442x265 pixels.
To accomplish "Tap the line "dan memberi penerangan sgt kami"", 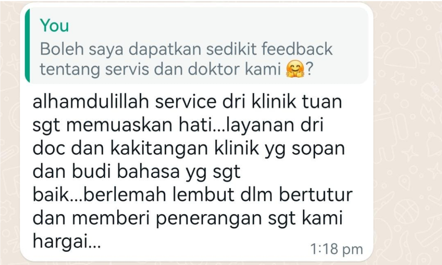I will [x=188, y=219].
